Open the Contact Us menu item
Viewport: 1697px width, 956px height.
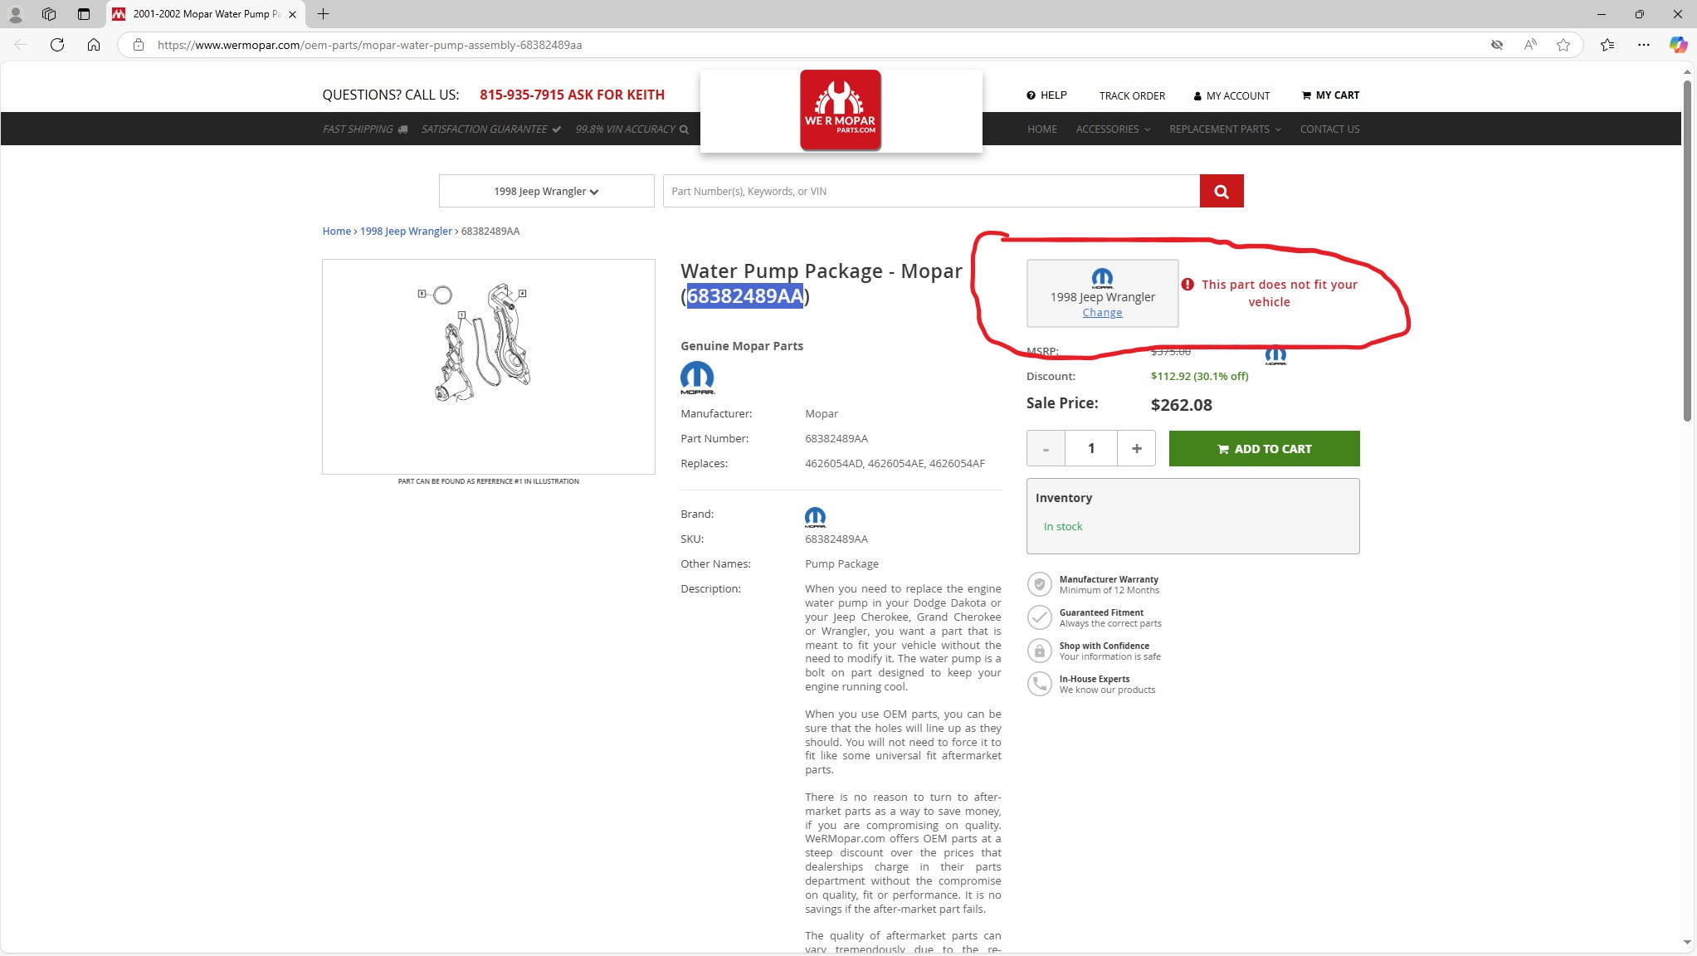pyautogui.click(x=1329, y=129)
